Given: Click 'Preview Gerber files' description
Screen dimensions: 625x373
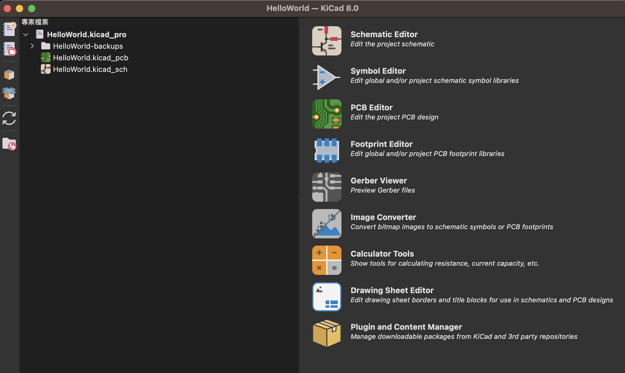Looking at the screenshot, I should pyautogui.click(x=383, y=190).
